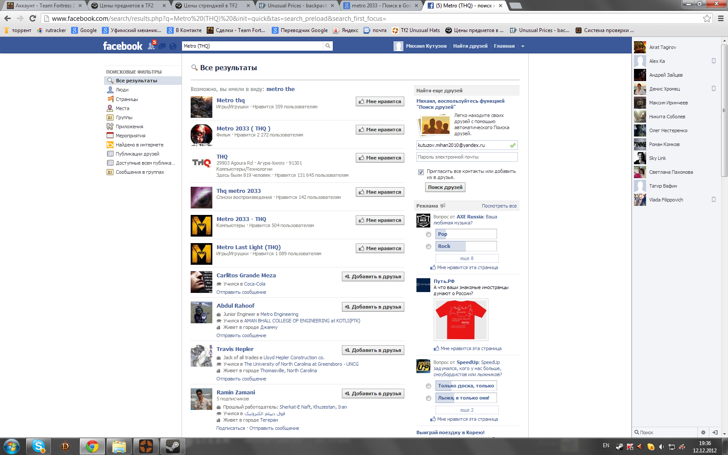The height and width of the screenshot is (455, 728).
Task: Hide the chat sidebar with arrow icon
Action: [715, 432]
